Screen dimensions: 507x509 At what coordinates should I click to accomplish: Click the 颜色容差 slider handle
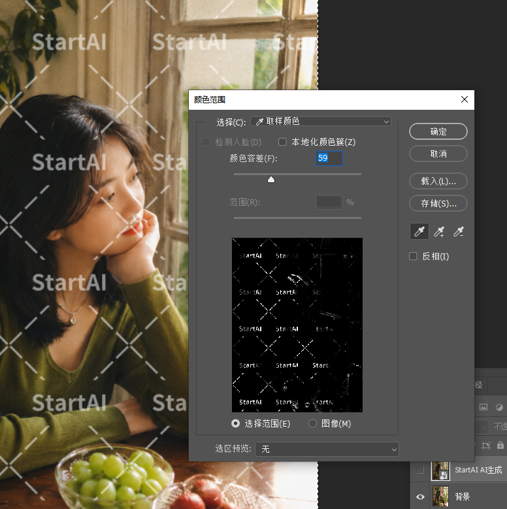(271, 180)
